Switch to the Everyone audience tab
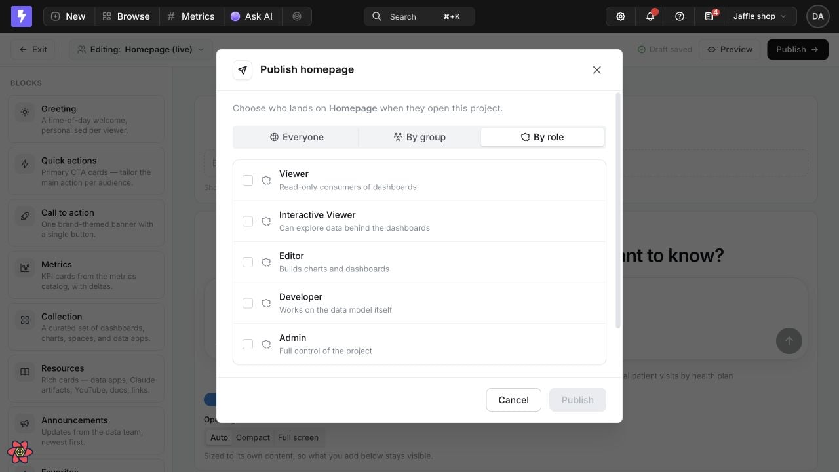Image resolution: width=839 pixels, height=472 pixels. (296, 137)
